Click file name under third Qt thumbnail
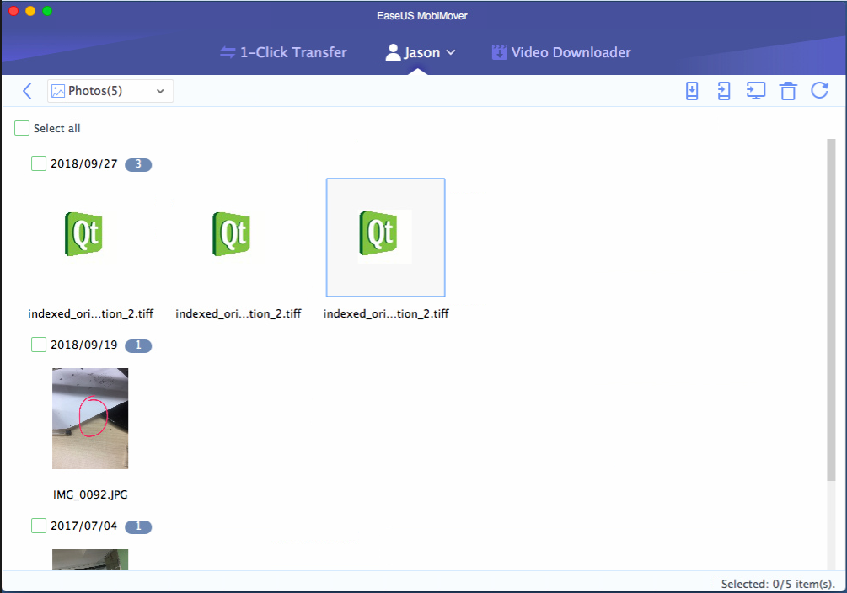Image resolution: width=847 pixels, height=593 pixels. [386, 314]
